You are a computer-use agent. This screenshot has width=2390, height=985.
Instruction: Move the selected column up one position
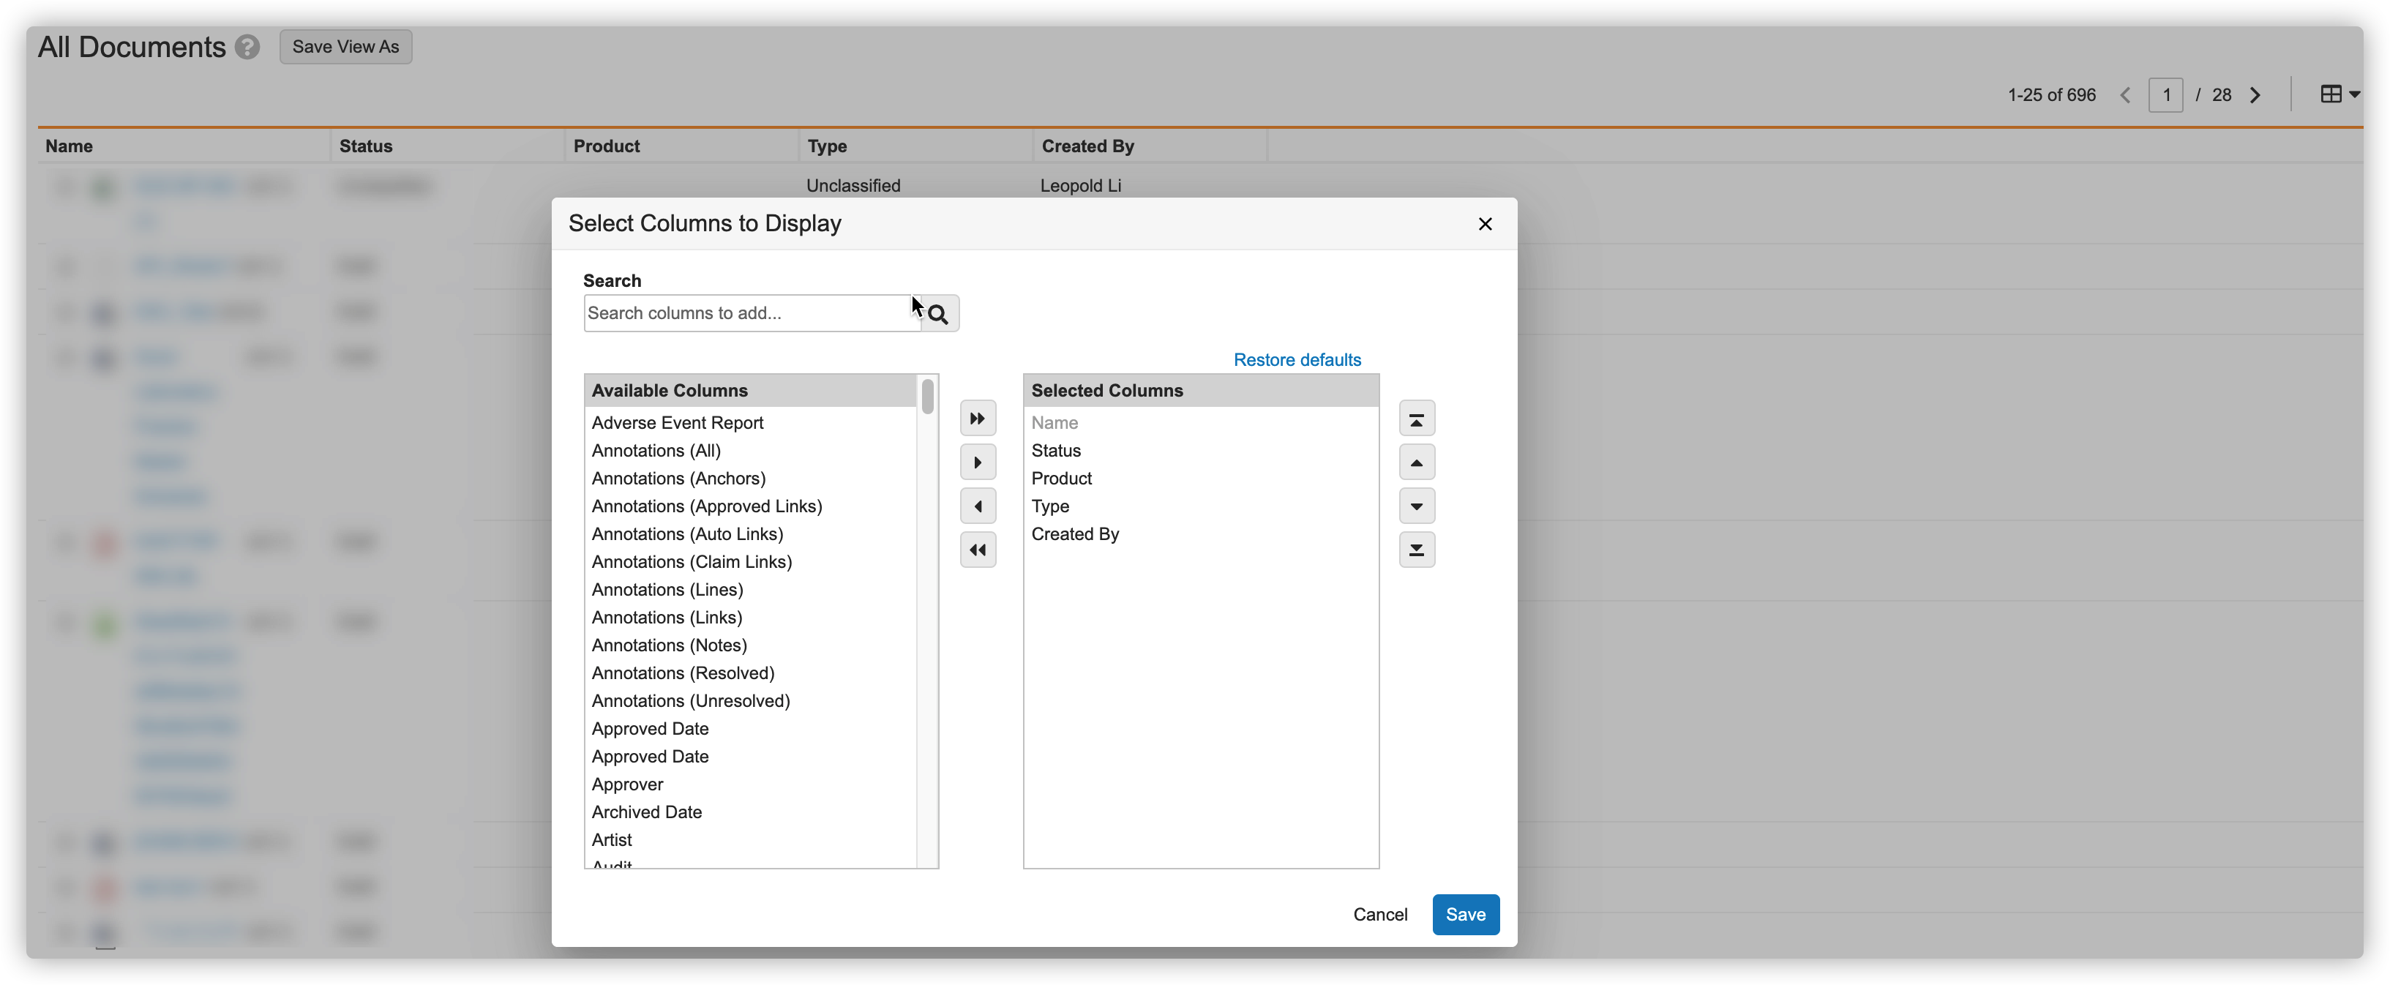pos(1417,462)
